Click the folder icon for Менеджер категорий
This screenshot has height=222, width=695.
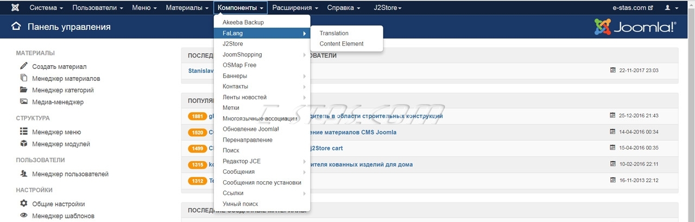24,90
